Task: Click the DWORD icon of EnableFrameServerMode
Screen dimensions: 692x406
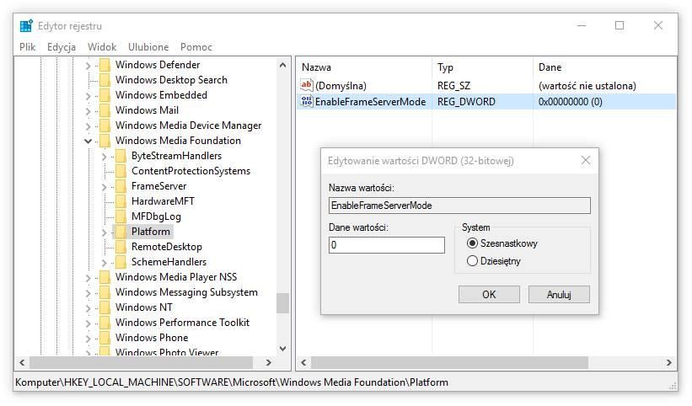Action: coord(306,101)
